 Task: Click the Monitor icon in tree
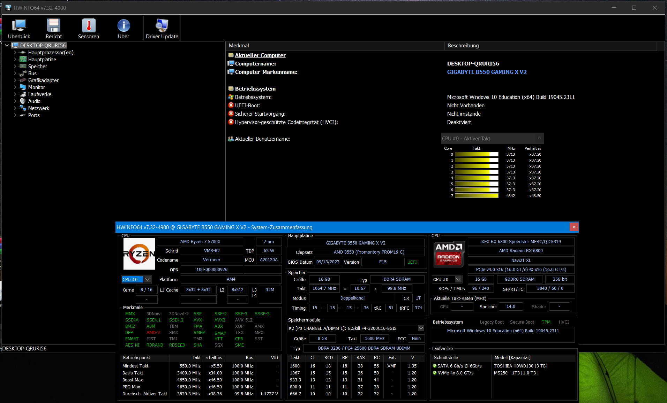(x=23, y=87)
